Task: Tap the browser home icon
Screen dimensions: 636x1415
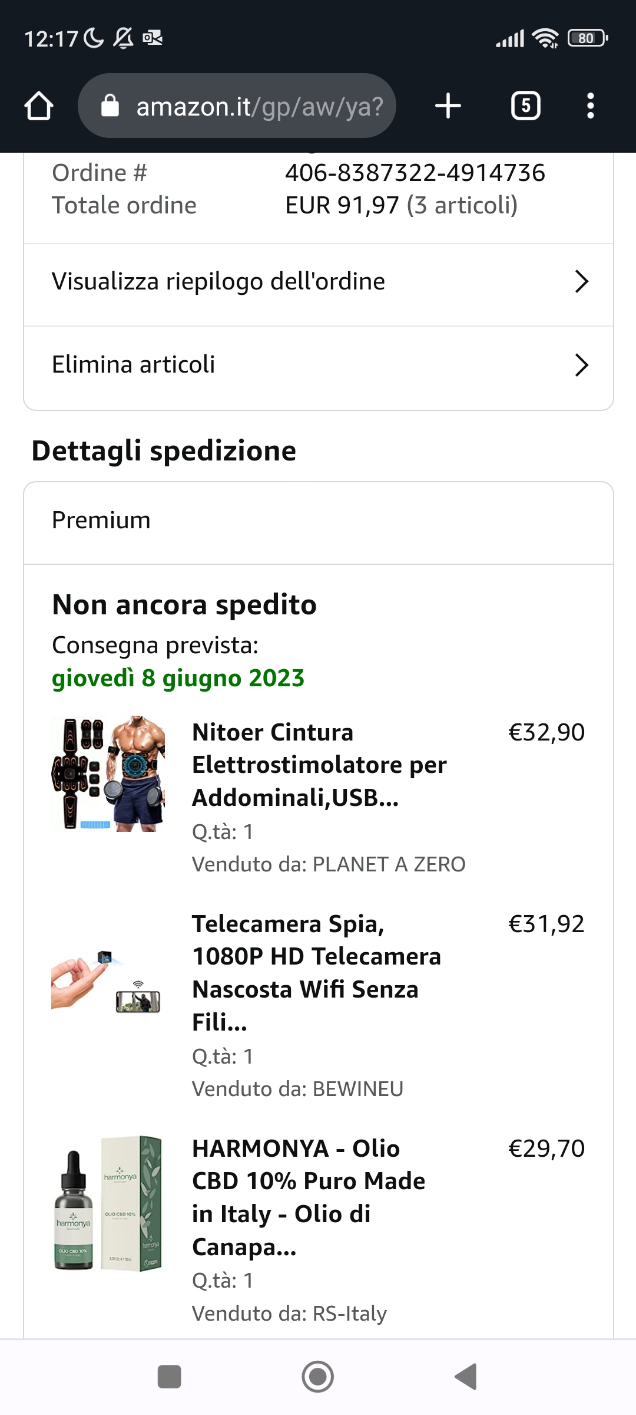Action: (x=39, y=106)
